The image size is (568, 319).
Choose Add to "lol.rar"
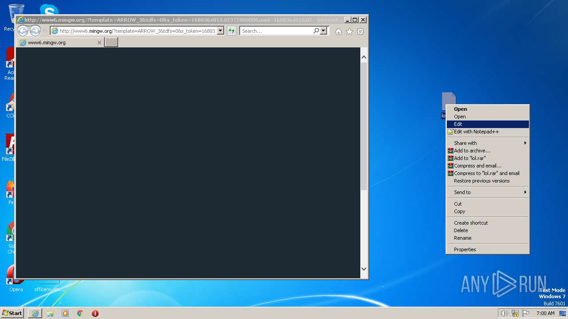pos(488,158)
